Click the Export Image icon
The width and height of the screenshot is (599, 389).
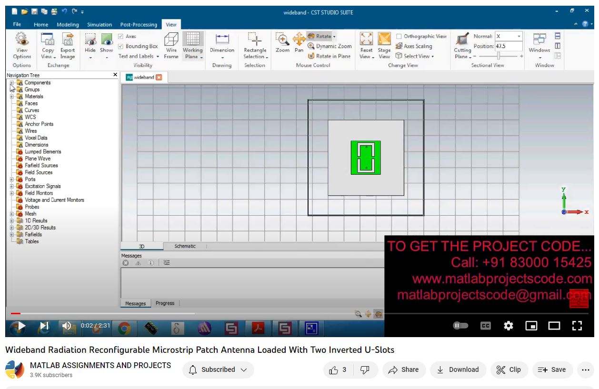click(68, 40)
